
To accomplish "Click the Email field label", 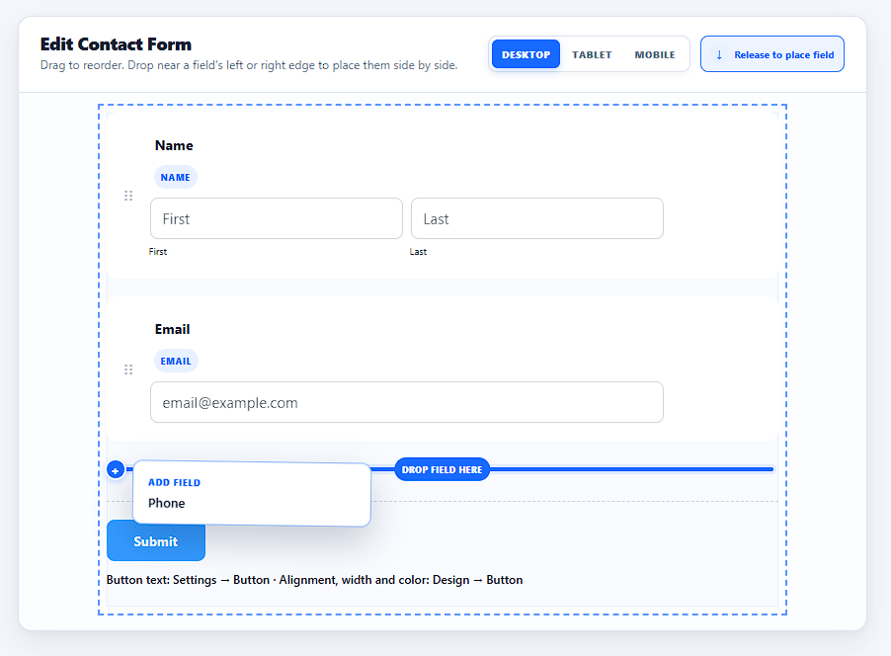I will pos(172,329).
